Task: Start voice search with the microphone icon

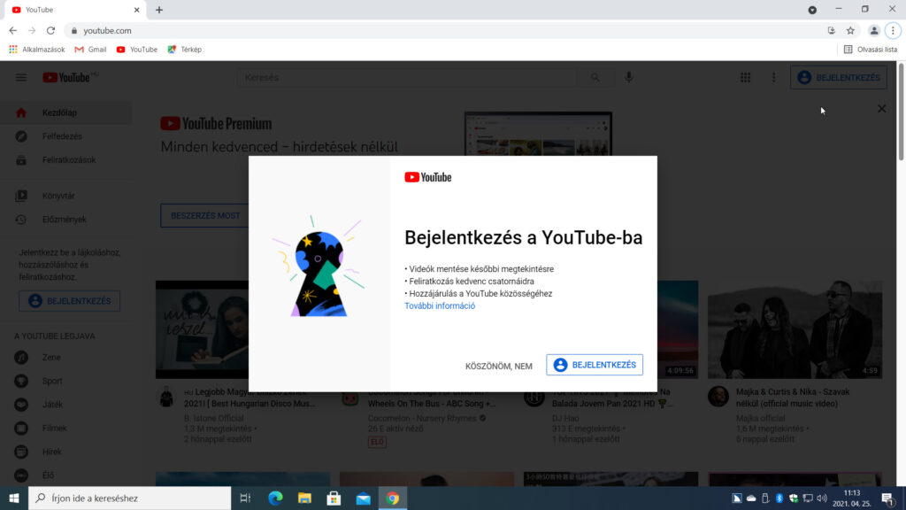Action: pyautogui.click(x=629, y=78)
